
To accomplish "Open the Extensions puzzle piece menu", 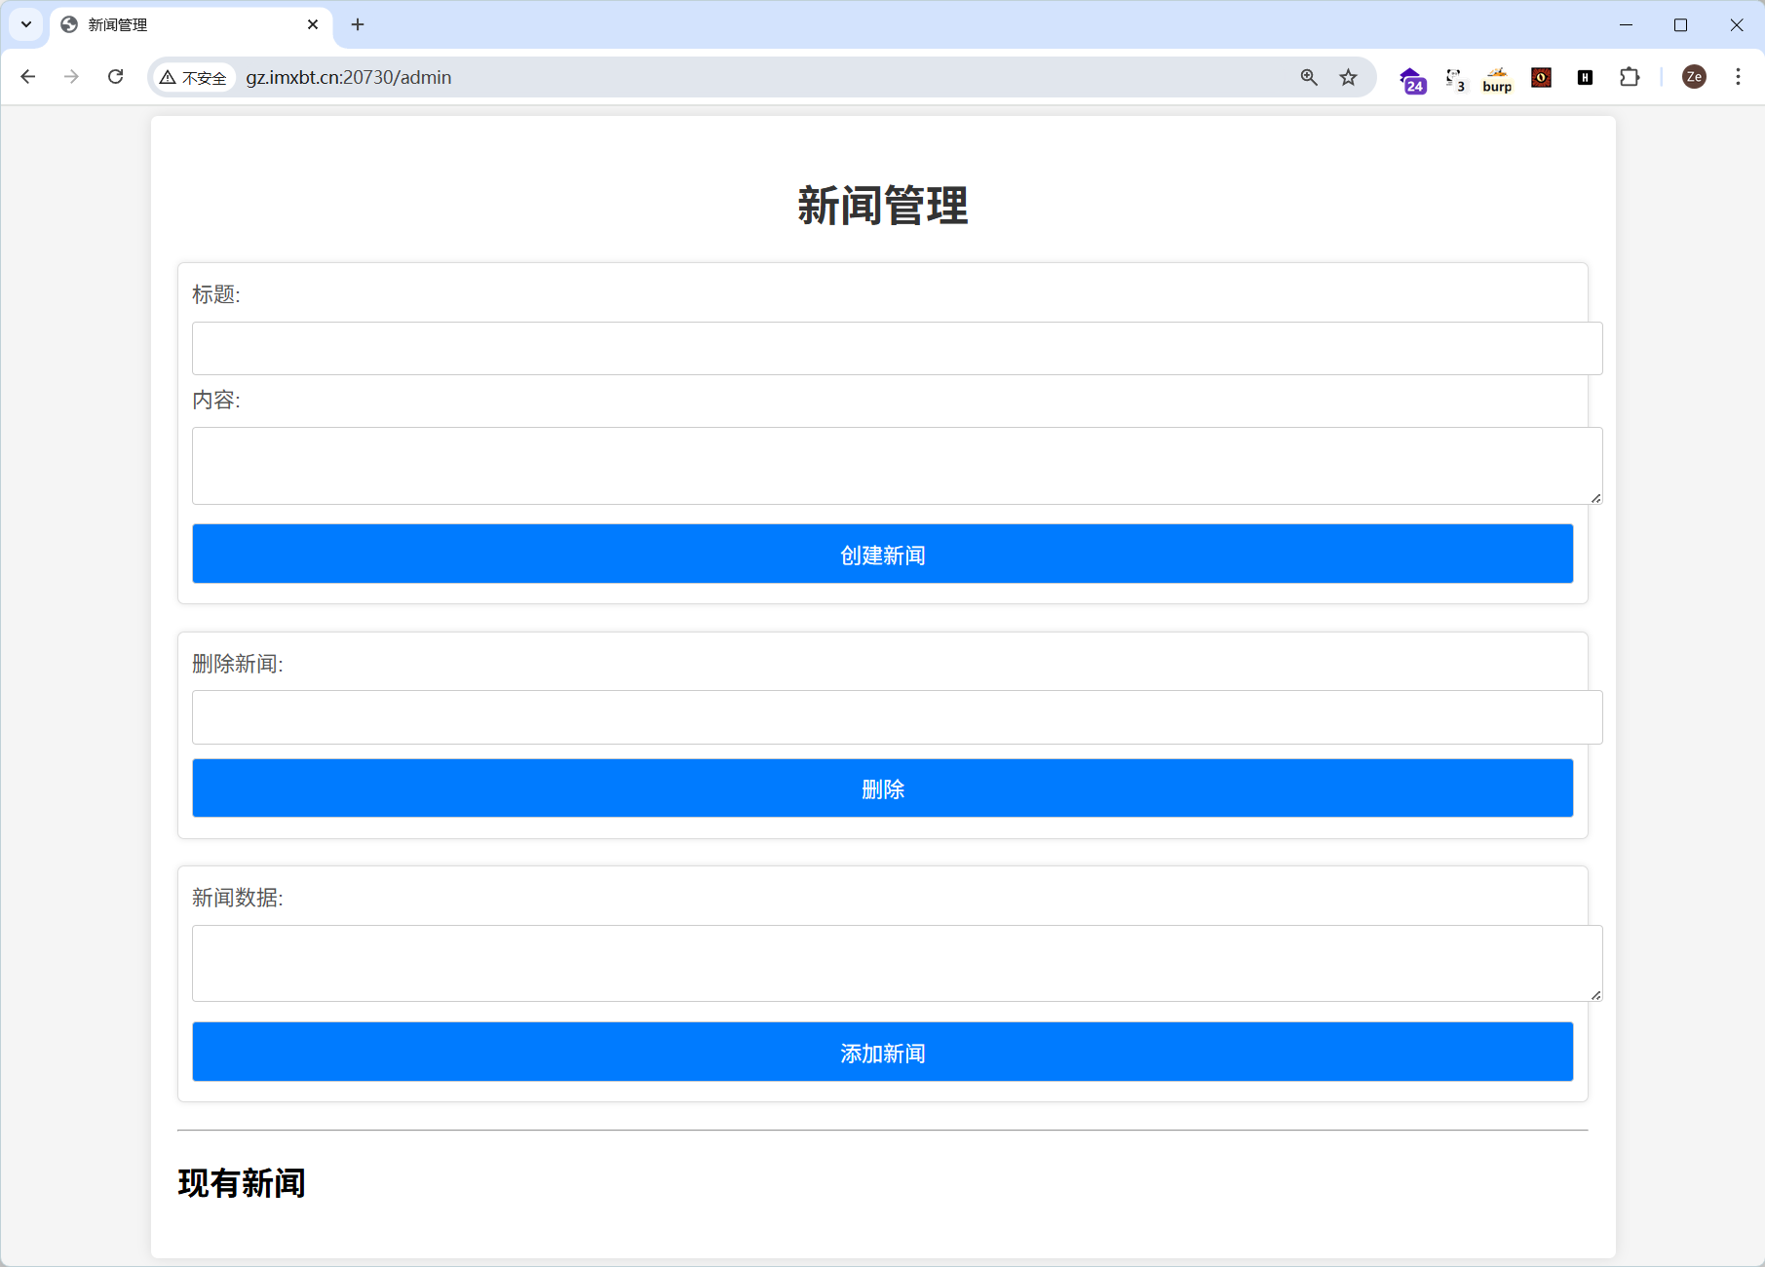I will click(1630, 77).
